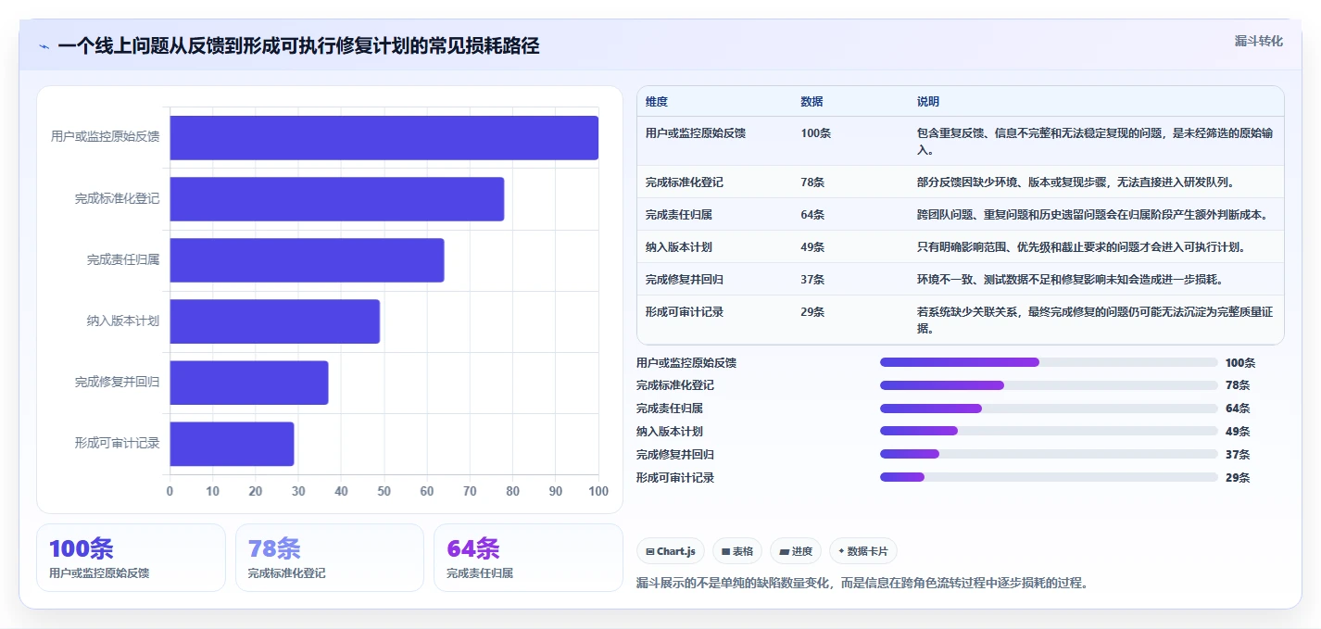Click the chart y-axis label 完成标准化登记
This screenshot has width=1321, height=629.
(x=117, y=198)
